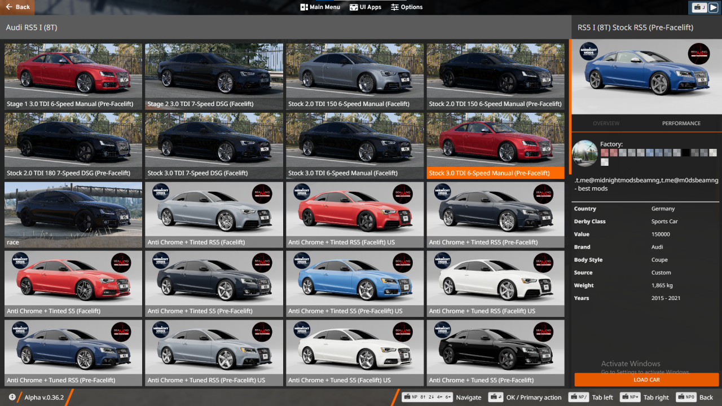722x406 pixels.
Task: Pick the black Factory color swatch
Action: click(686, 153)
